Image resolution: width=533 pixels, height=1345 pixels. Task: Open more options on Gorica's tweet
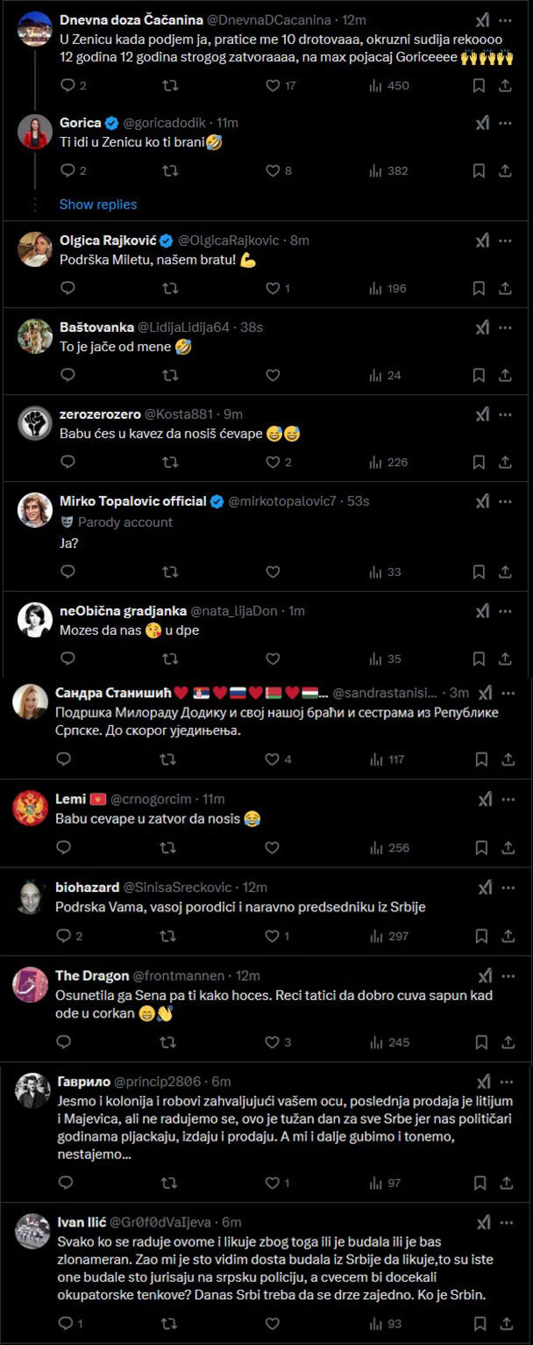tap(505, 123)
